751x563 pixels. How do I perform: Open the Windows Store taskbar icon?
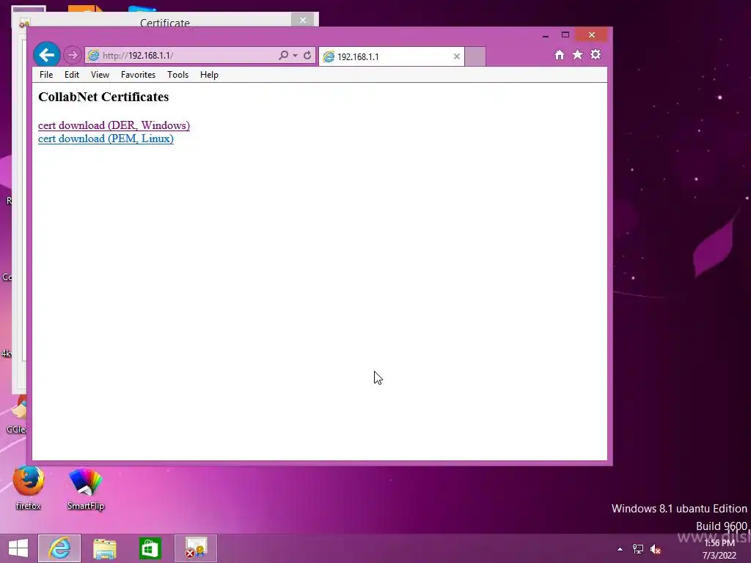[x=150, y=548]
